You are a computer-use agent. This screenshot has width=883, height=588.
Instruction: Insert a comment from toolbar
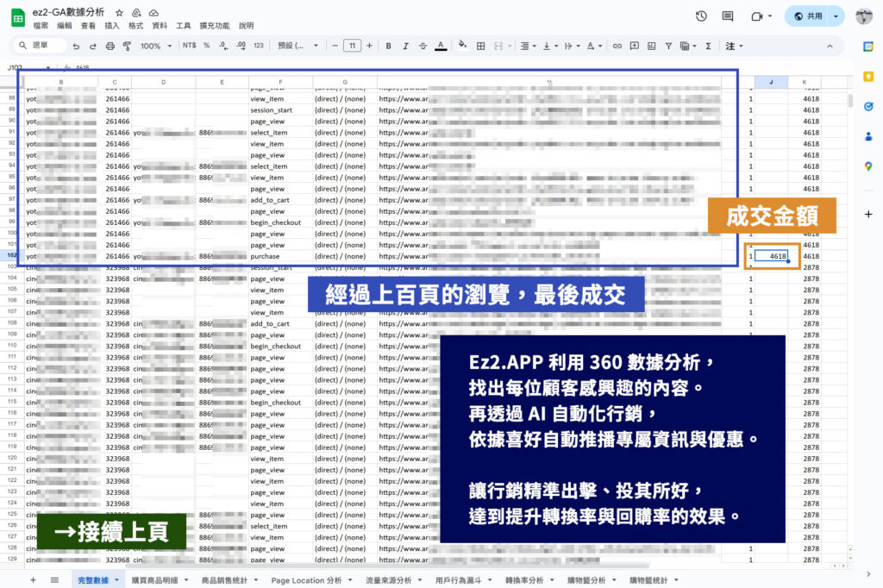point(634,47)
